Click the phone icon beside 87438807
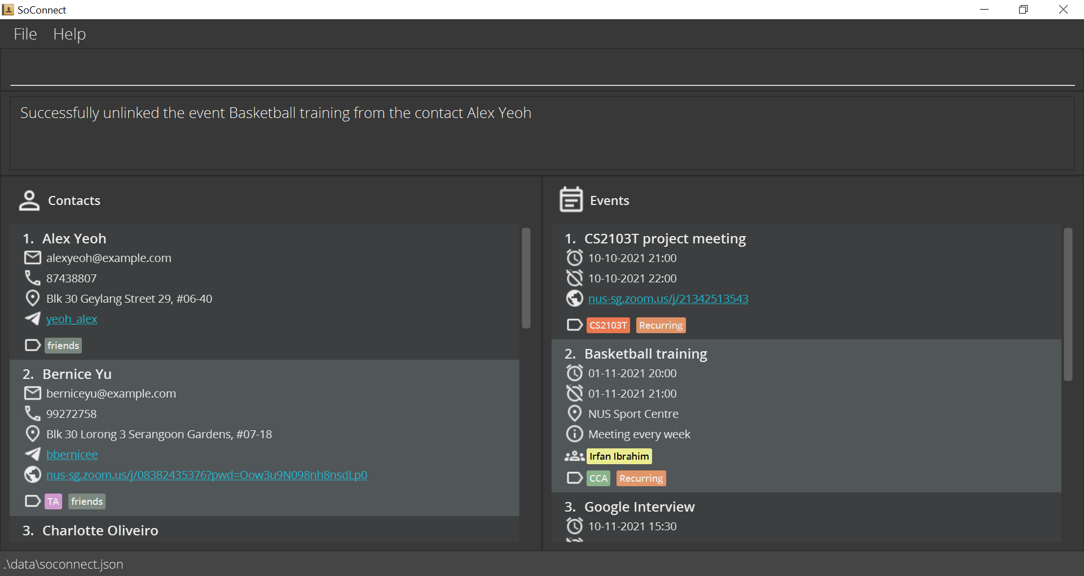 click(x=33, y=278)
